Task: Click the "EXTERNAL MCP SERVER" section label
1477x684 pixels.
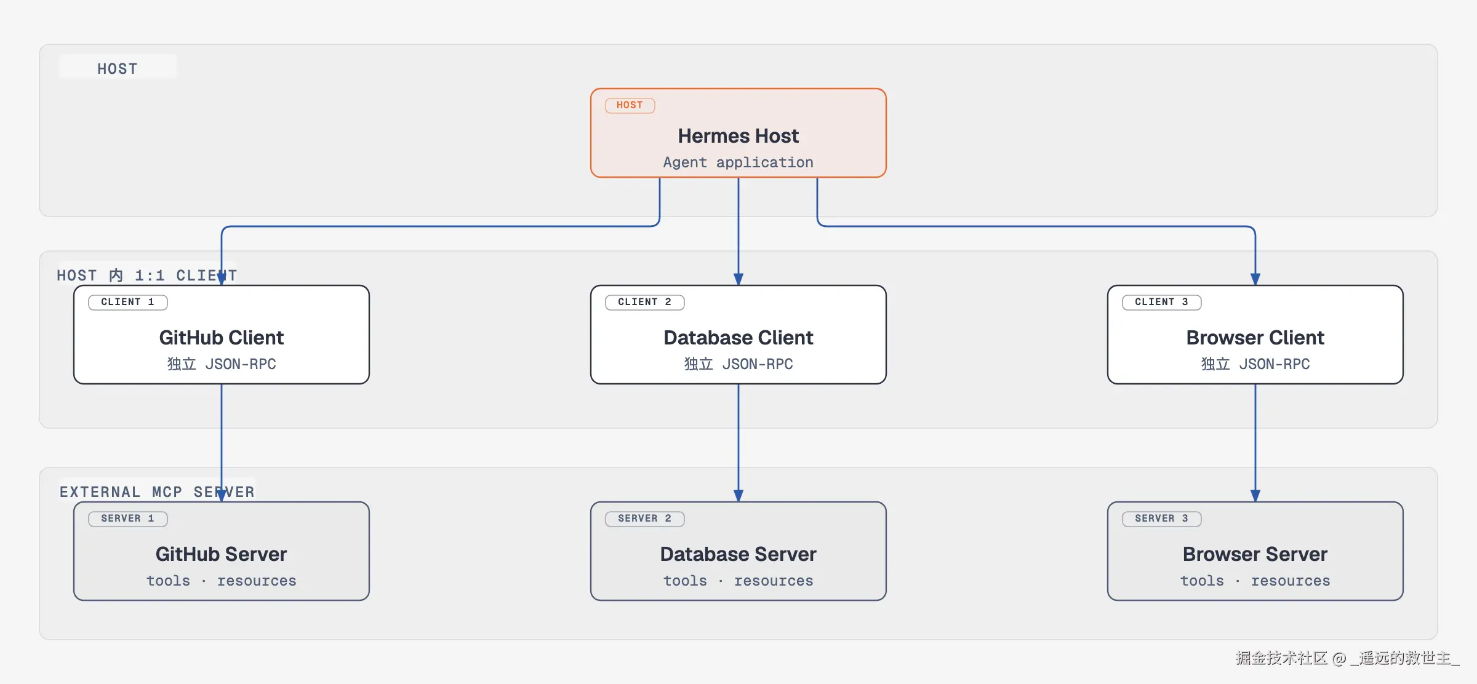Action: [x=157, y=491]
